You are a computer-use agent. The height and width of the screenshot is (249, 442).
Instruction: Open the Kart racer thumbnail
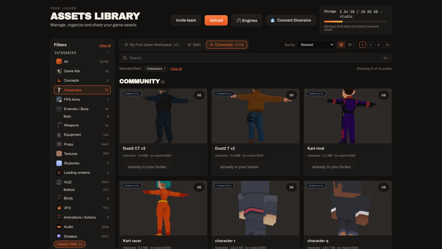pyautogui.click(x=163, y=208)
